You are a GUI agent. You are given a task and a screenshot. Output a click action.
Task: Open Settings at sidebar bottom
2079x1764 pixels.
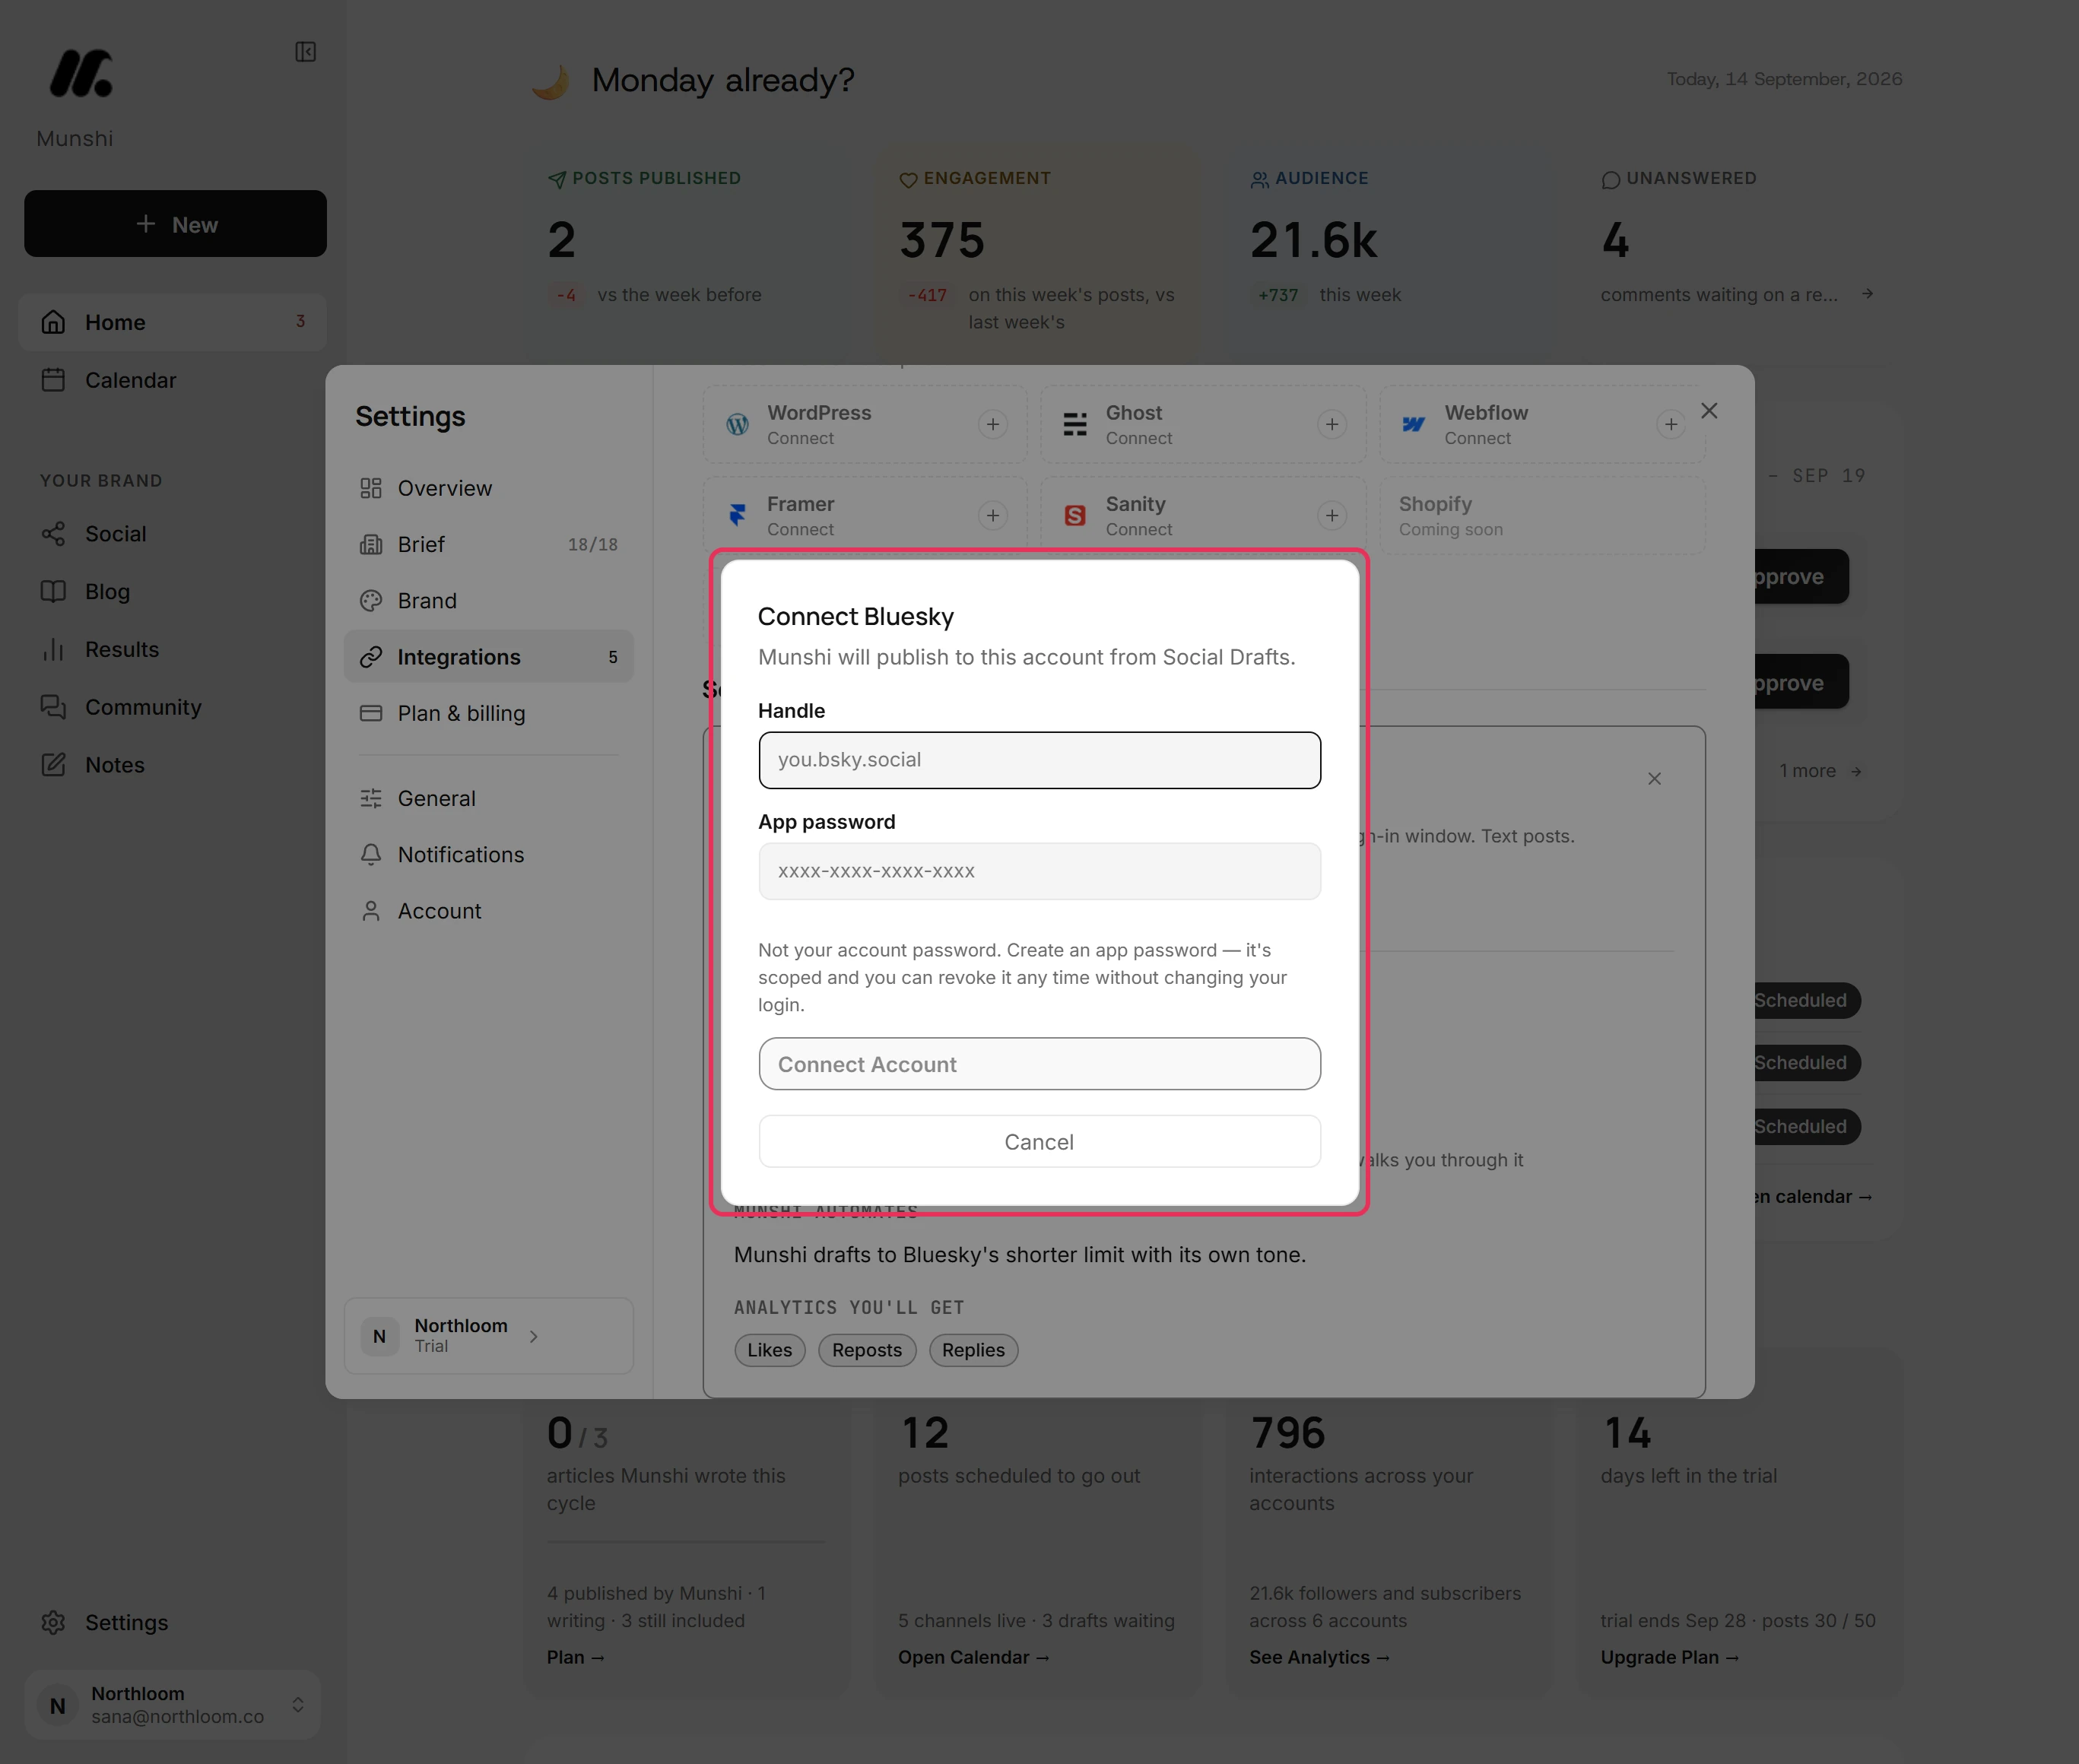click(x=173, y=1622)
